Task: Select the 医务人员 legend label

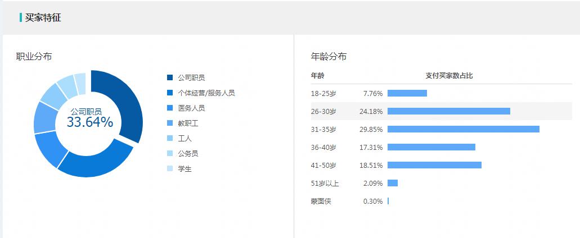Action: (191, 108)
